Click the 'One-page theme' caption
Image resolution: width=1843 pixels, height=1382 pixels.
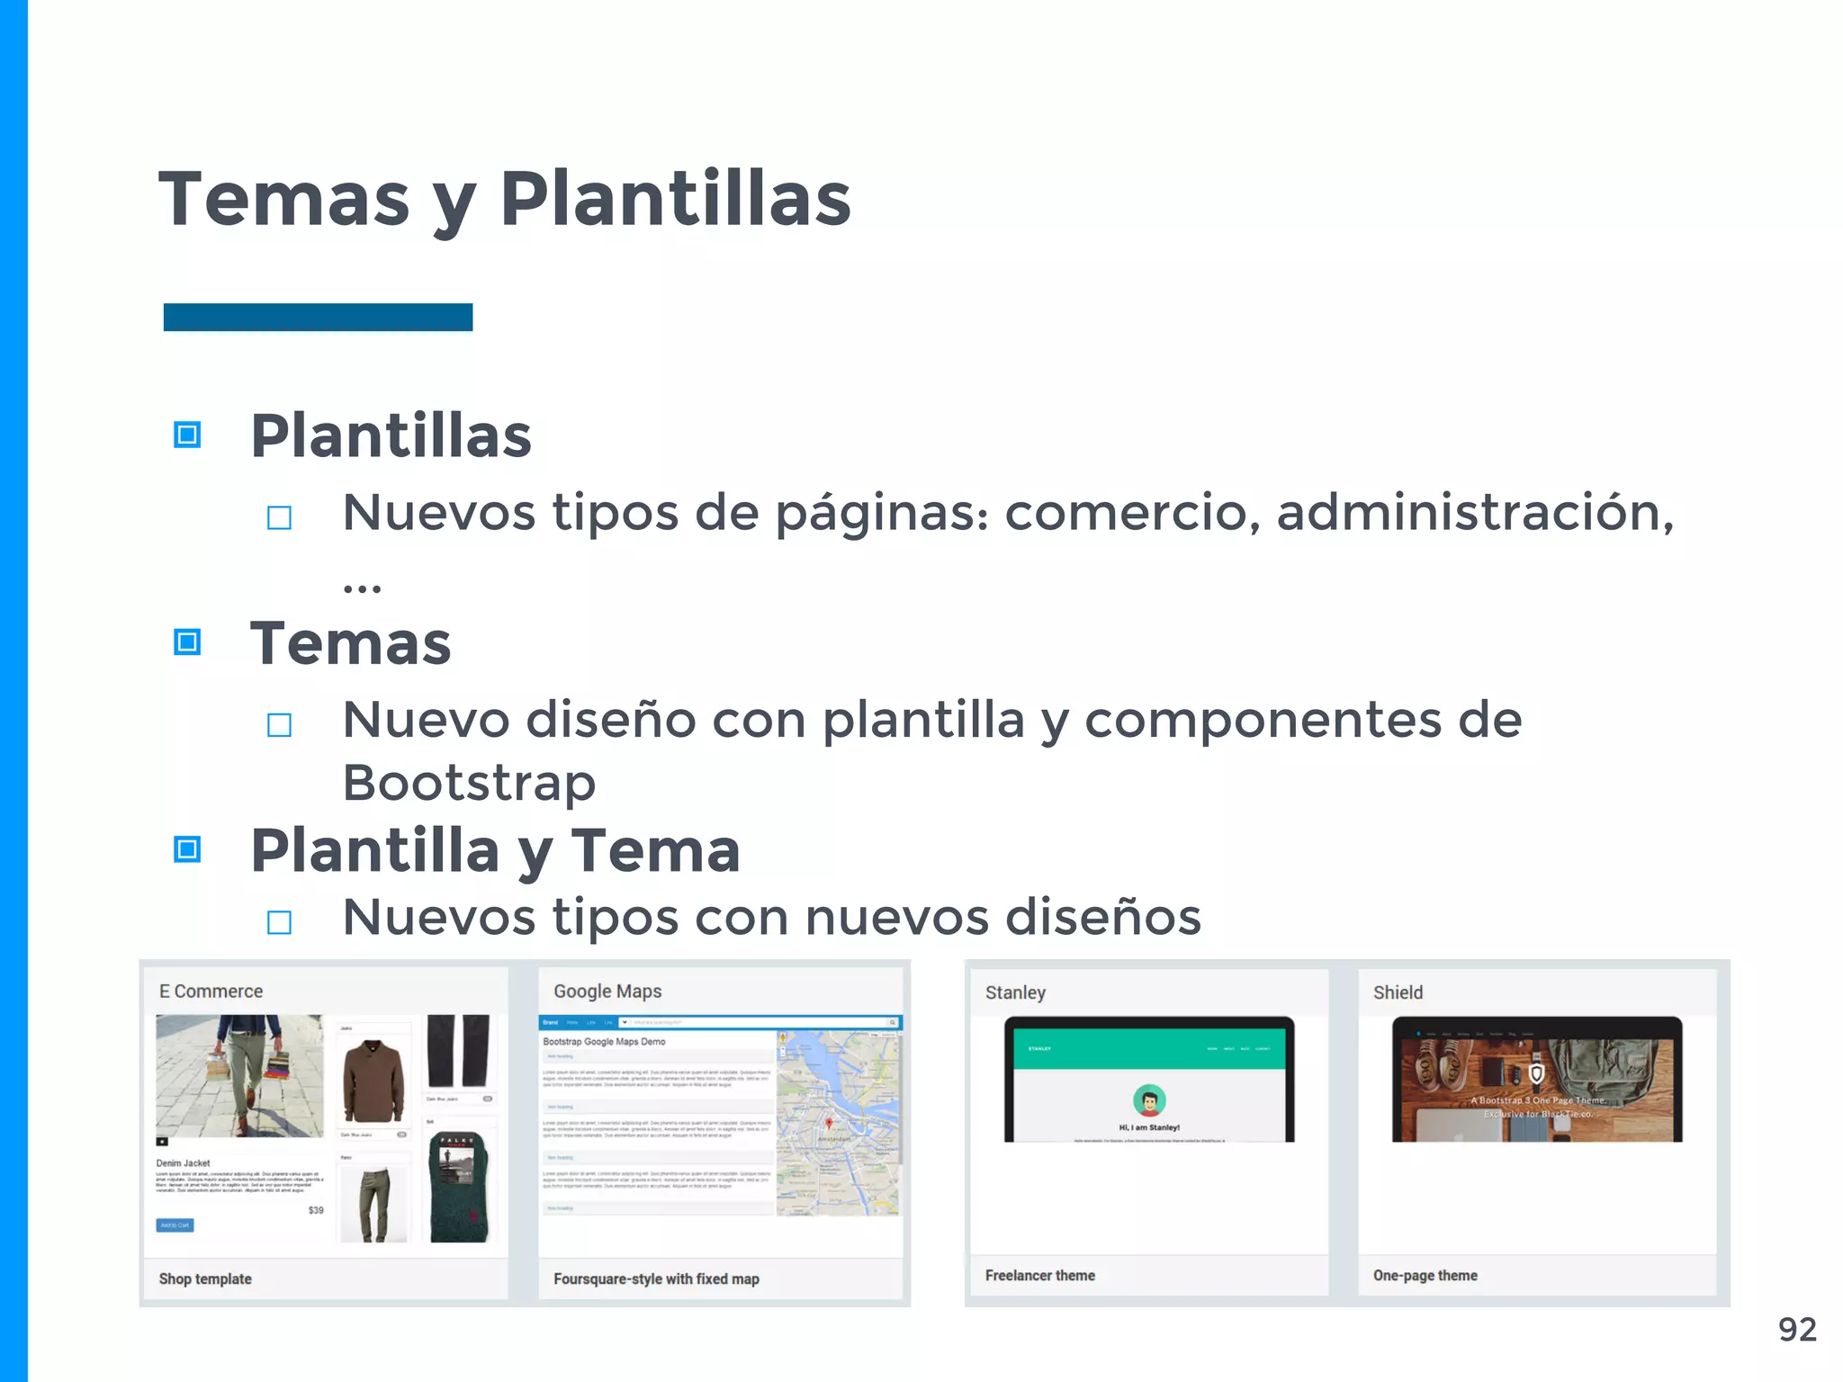point(1425,1275)
